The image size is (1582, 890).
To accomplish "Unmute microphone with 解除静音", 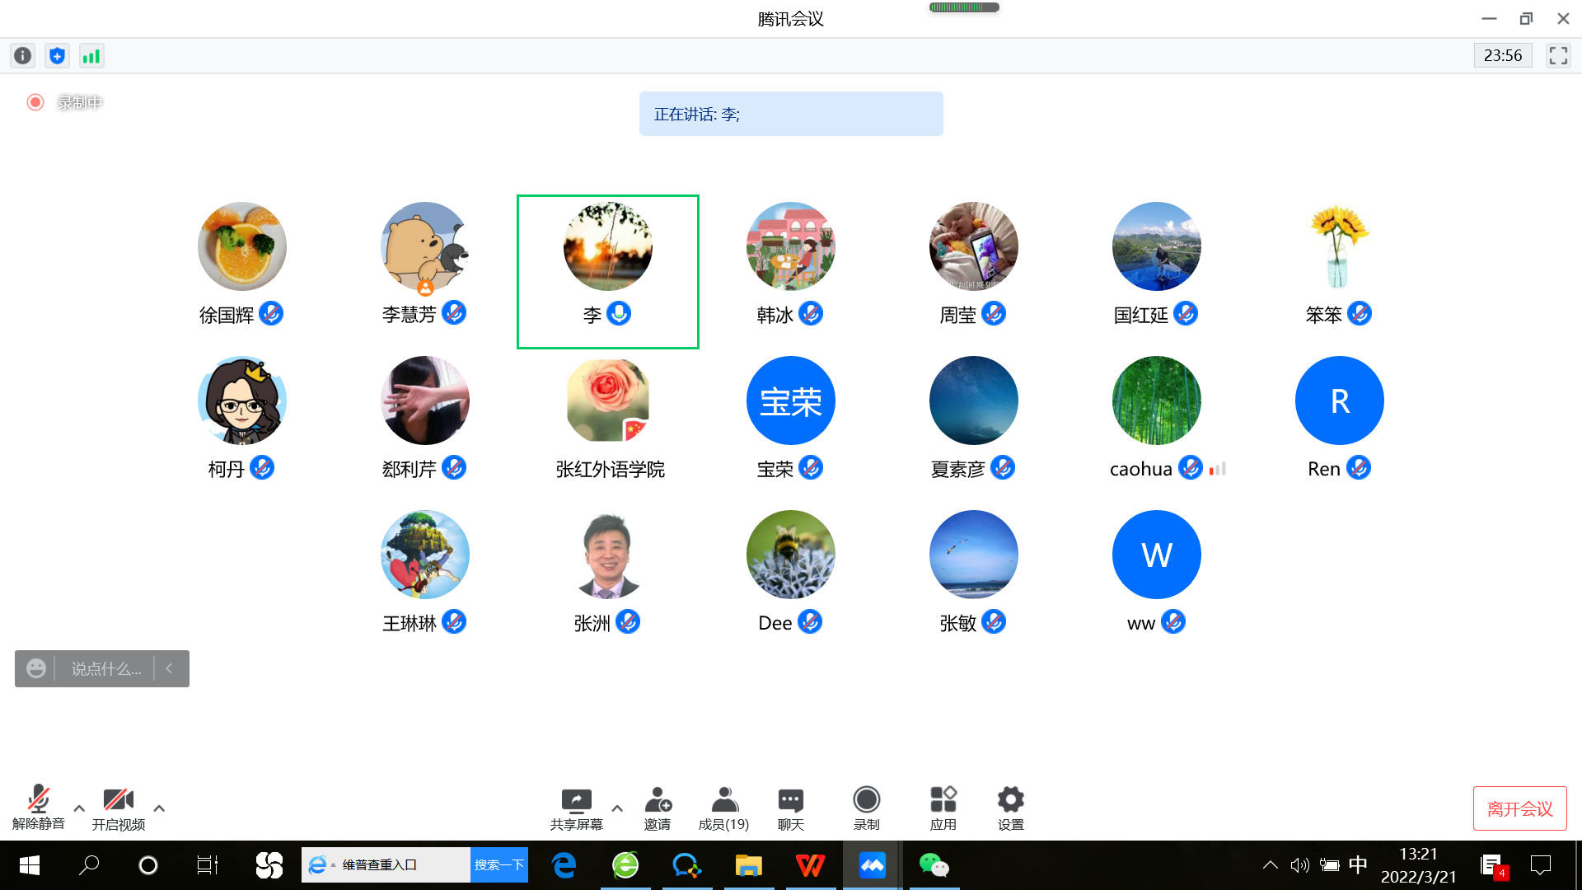I will pyautogui.click(x=38, y=807).
